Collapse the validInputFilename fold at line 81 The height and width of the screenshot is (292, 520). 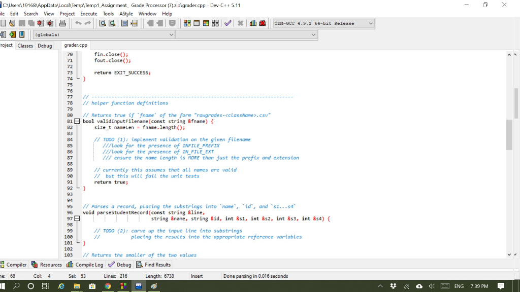77,121
